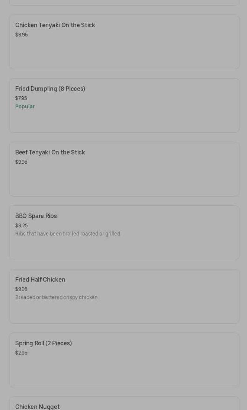Click the $7.95 Fried Dumpling price
This screenshot has width=247, height=410.
[x=21, y=98]
